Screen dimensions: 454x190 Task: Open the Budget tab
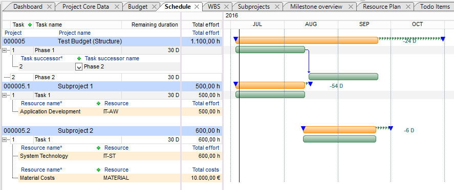point(138,7)
